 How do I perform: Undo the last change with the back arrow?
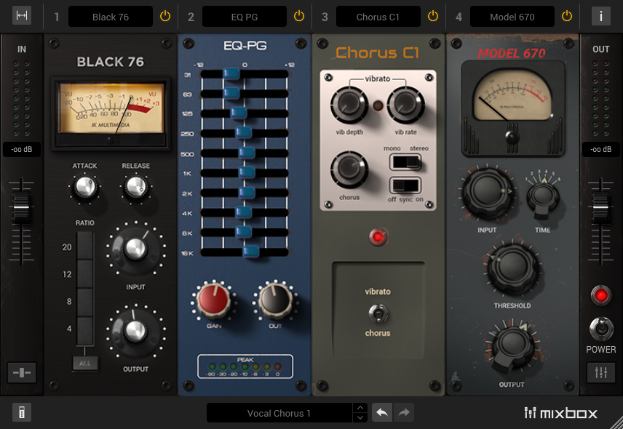[x=382, y=412]
